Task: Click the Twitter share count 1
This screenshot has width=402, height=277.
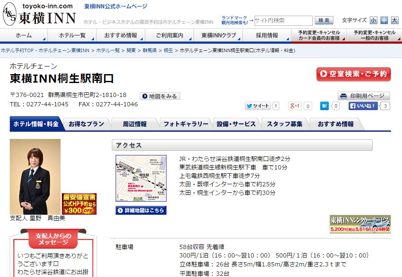Action: [x=276, y=106]
